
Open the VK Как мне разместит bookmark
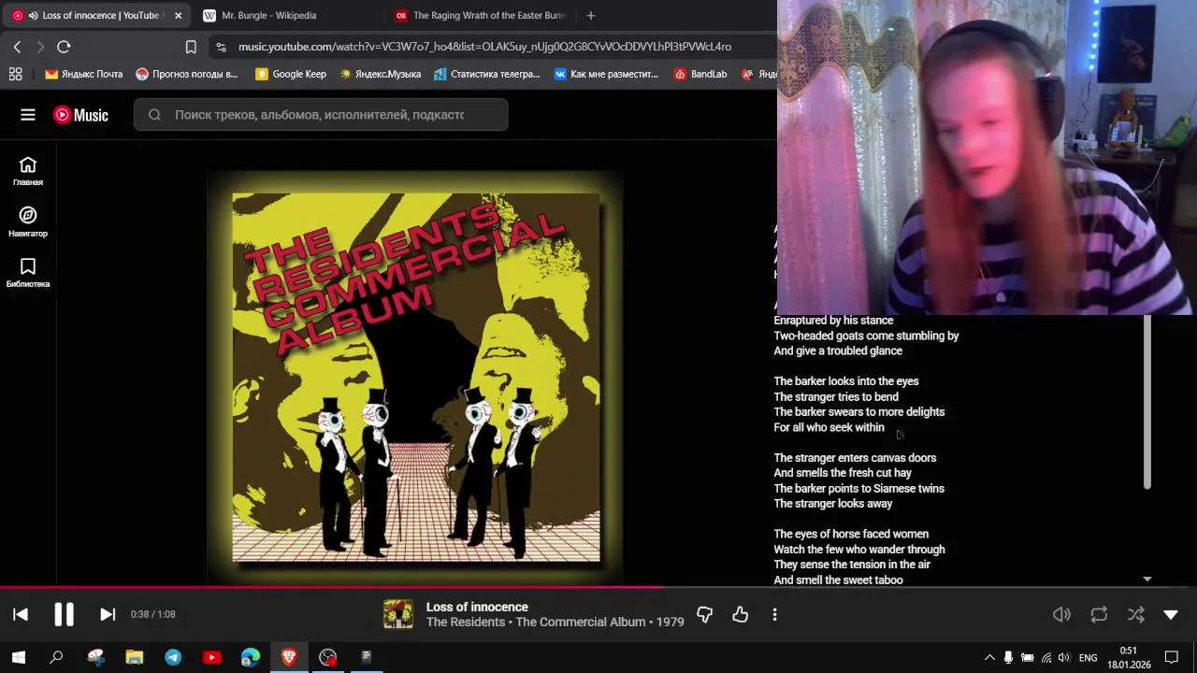pos(606,74)
